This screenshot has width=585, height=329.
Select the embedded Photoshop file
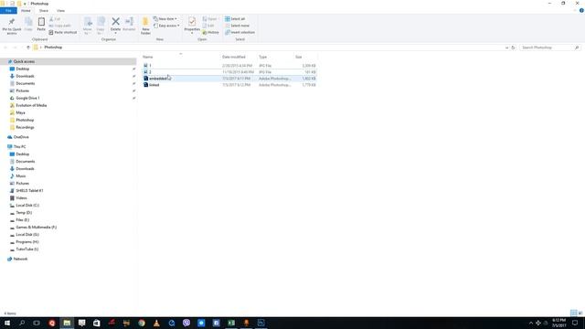pyautogui.click(x=229, y=79)
